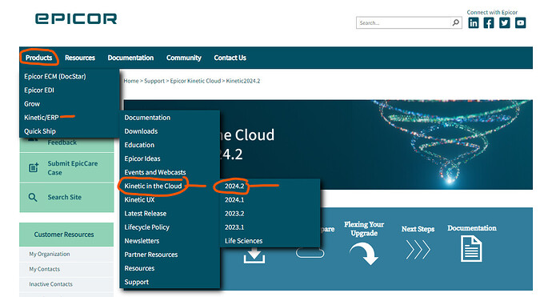Open the Products menu
The image size is (552, 297).
[x=38, y=58]
